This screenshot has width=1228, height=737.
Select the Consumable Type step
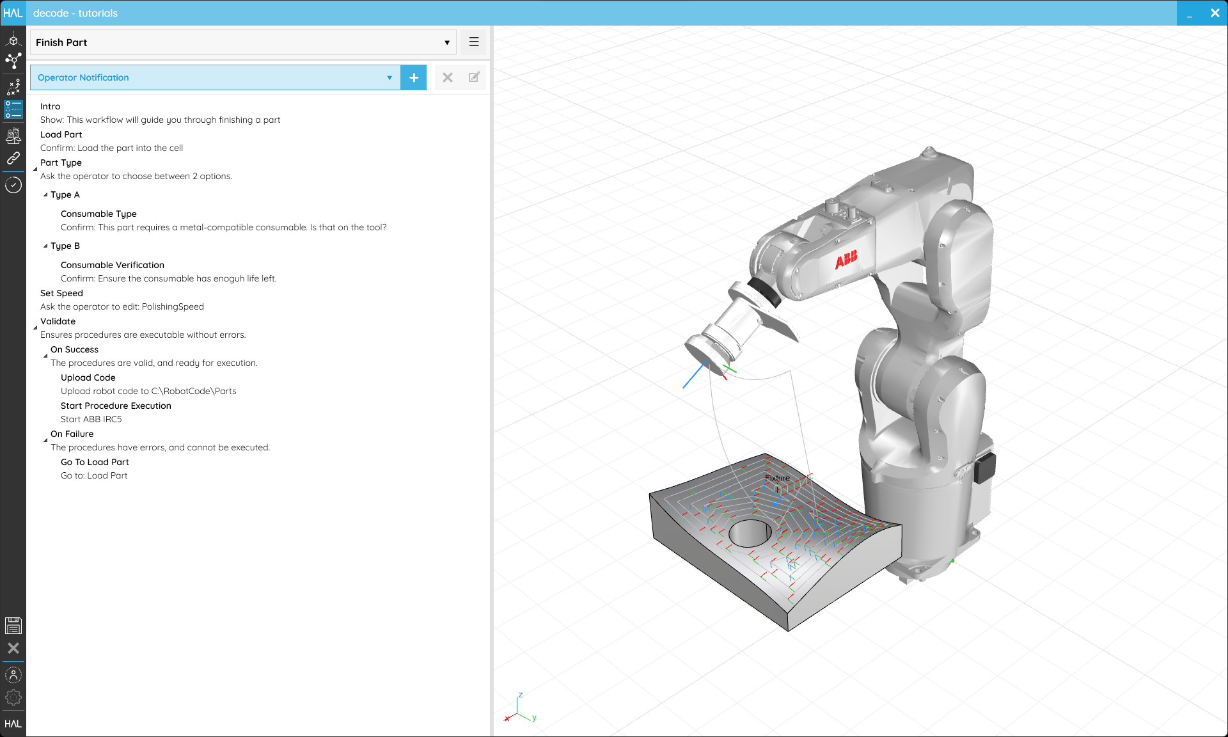pyautogui.click(x=98, y=214)
